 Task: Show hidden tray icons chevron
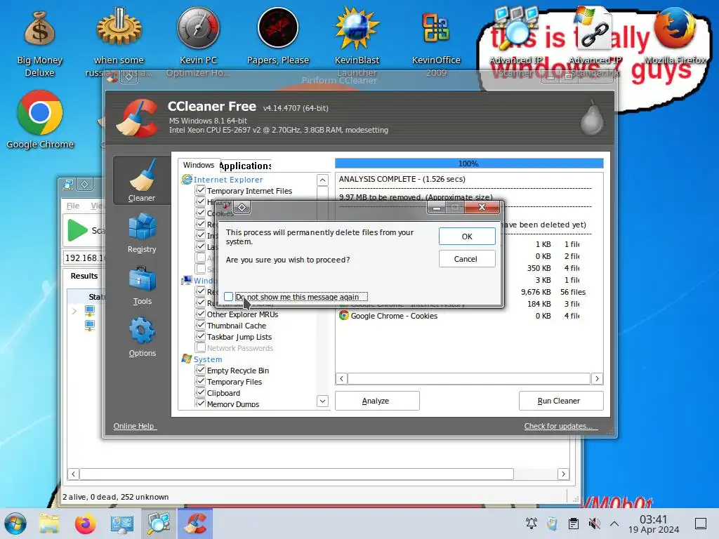pyautogui.click(x=614, y=524)
